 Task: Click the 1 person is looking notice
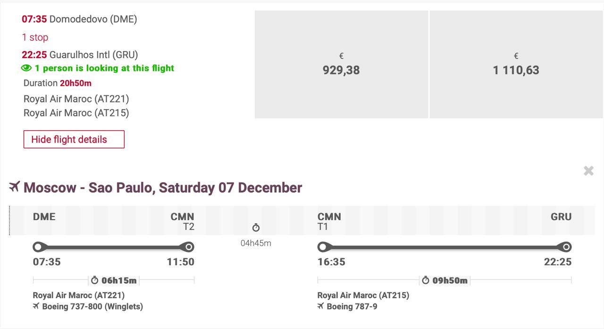pyautogui.click(x=104, y=68)
